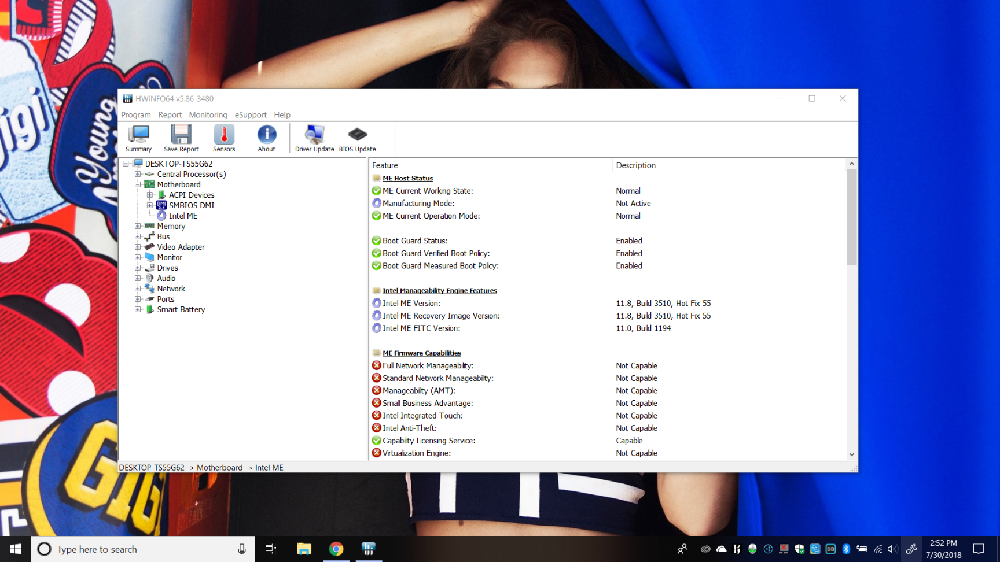This screenshot has height=562, width=1000.
Task: Select the ACPI Devices tree item
Action: [192, 195]
